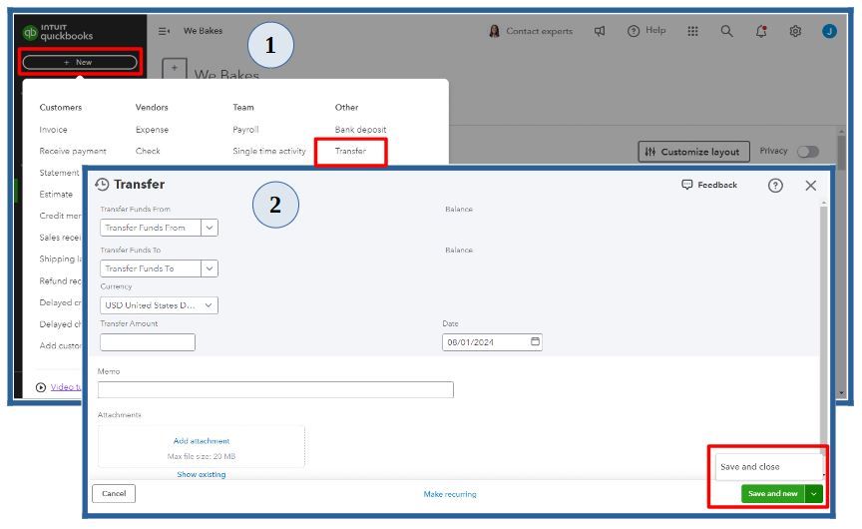Viewport: 862px width, 529px height.
Task: Click the Transfer Amount field
Action: tap(148, 342)
